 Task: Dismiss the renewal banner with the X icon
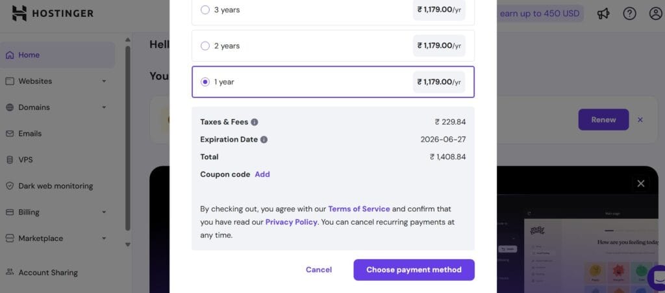pos(640,120)
